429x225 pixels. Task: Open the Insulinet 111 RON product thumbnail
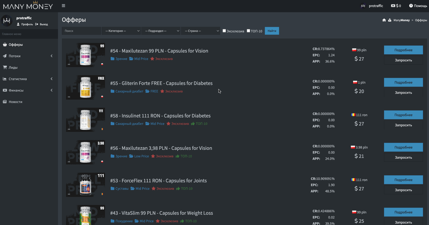pyautogui.click(x=86, y=120)
